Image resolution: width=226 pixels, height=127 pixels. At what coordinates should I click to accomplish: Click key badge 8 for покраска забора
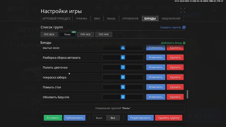123,77
